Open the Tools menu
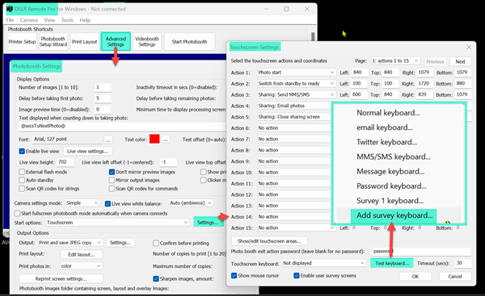Image resolution: width=485 pixels, height=296 pixels. [x=67, y=20]
